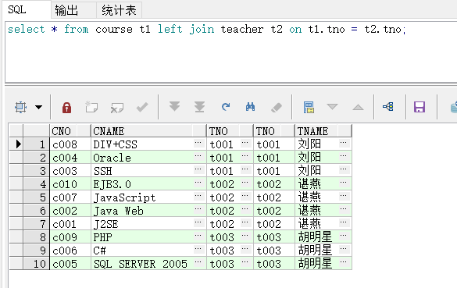Click the c001 cell

tap(70, 224)
